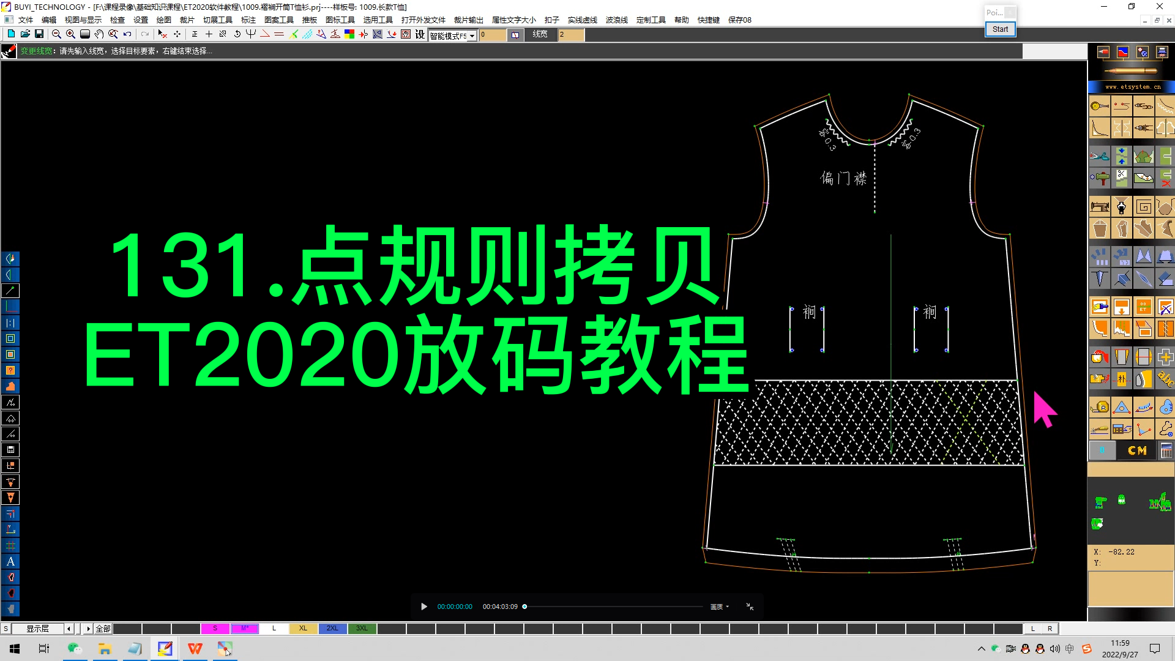The image size is (1175, 661).
Task: Click the 设 settings toolbar icon
Action: [420, 34]
